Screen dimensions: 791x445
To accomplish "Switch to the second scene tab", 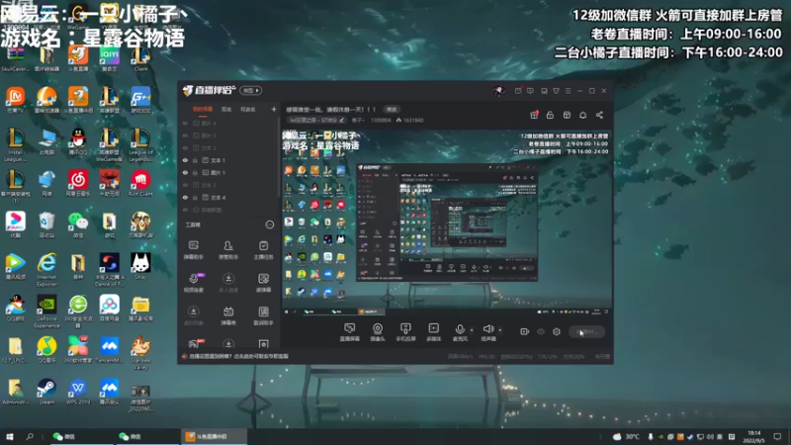I will coord(226,109).
